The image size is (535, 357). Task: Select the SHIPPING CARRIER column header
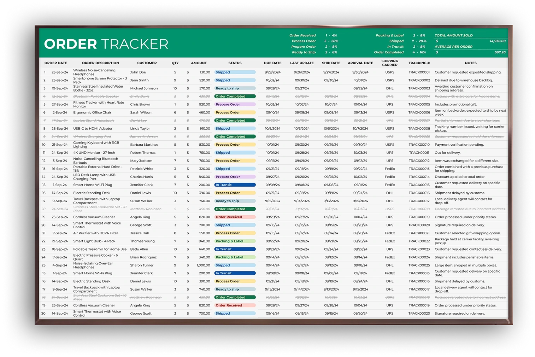coord(390,63)
